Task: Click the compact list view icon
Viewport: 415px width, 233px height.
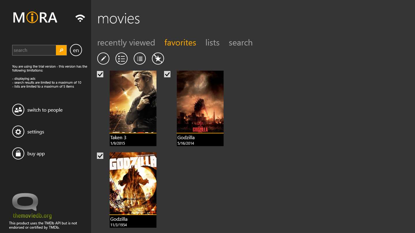Action: click(140, 59)
